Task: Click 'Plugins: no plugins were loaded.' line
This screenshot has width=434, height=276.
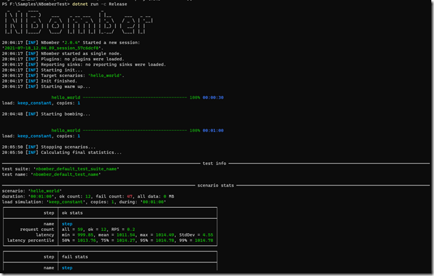Action: click(x=82, y=59)
